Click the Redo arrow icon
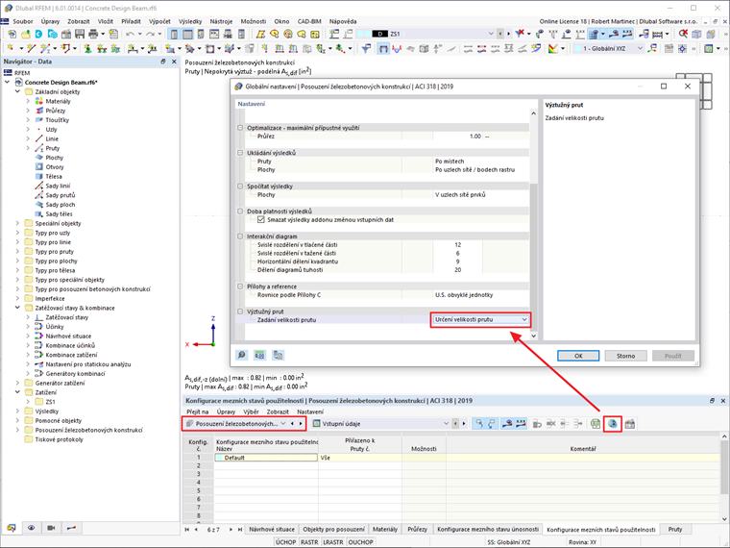The height and width of the screenshot is (548, 730). pos(151,34)
